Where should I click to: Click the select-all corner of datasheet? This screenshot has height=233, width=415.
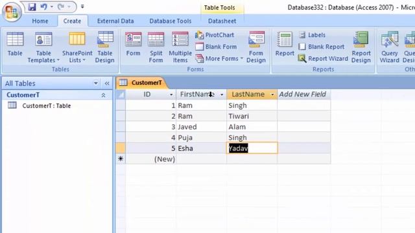pyautogui.click(x=121, y=94)
